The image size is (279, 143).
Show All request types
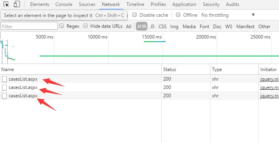pyautogui.click(x=129, y=27)
